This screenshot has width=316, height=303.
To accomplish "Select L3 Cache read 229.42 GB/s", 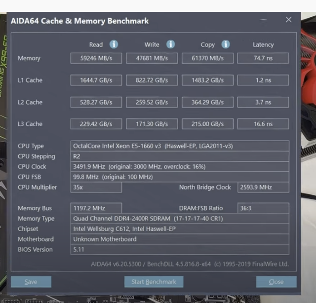I will (96, 124).
